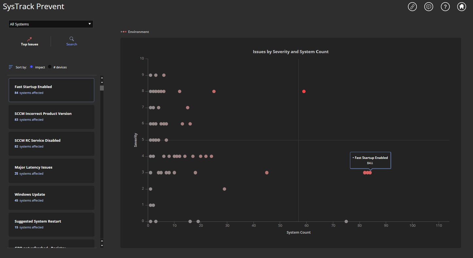Click the chart title Issues by Severity
The width and height of the screenshot is (473, 258).
tap(291, 52)
